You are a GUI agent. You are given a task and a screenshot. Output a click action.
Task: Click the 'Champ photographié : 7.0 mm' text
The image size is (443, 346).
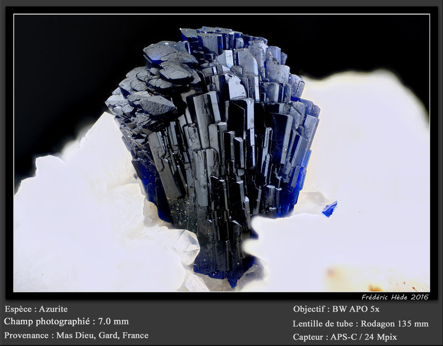pyautogui.click(x=66, y=322)
